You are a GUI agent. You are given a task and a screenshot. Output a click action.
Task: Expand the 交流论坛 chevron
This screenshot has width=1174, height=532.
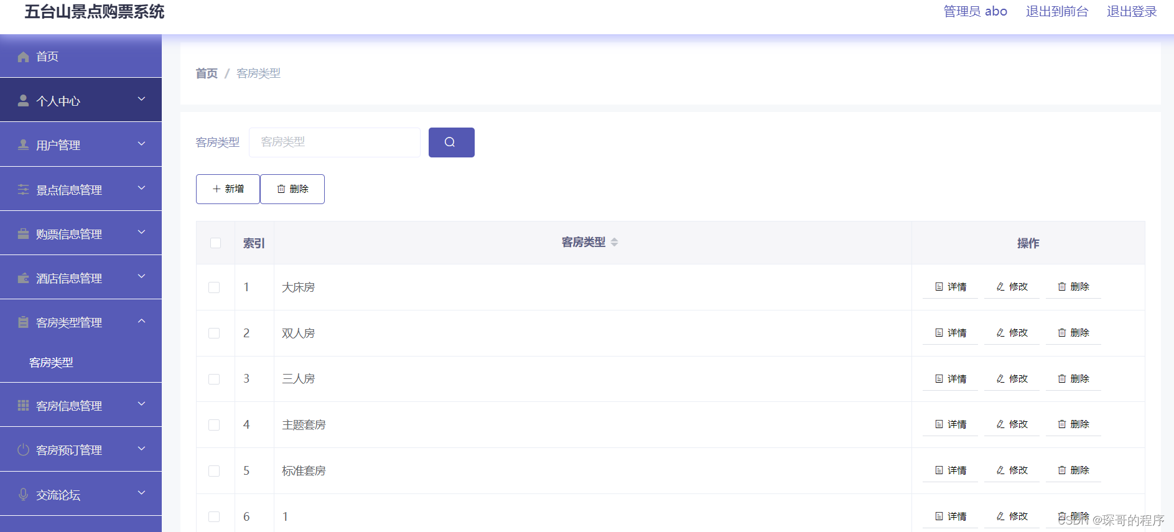click(x=142, y=493)
